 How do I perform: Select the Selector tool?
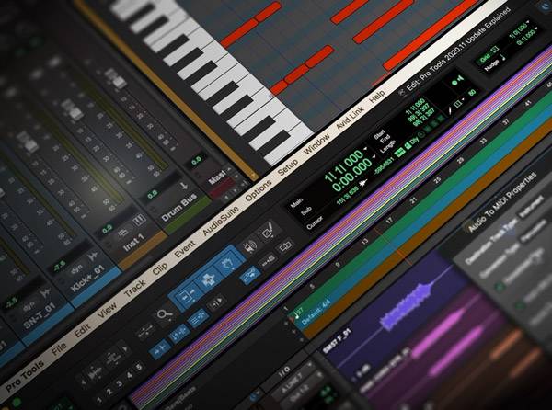(x=209, y=280)
